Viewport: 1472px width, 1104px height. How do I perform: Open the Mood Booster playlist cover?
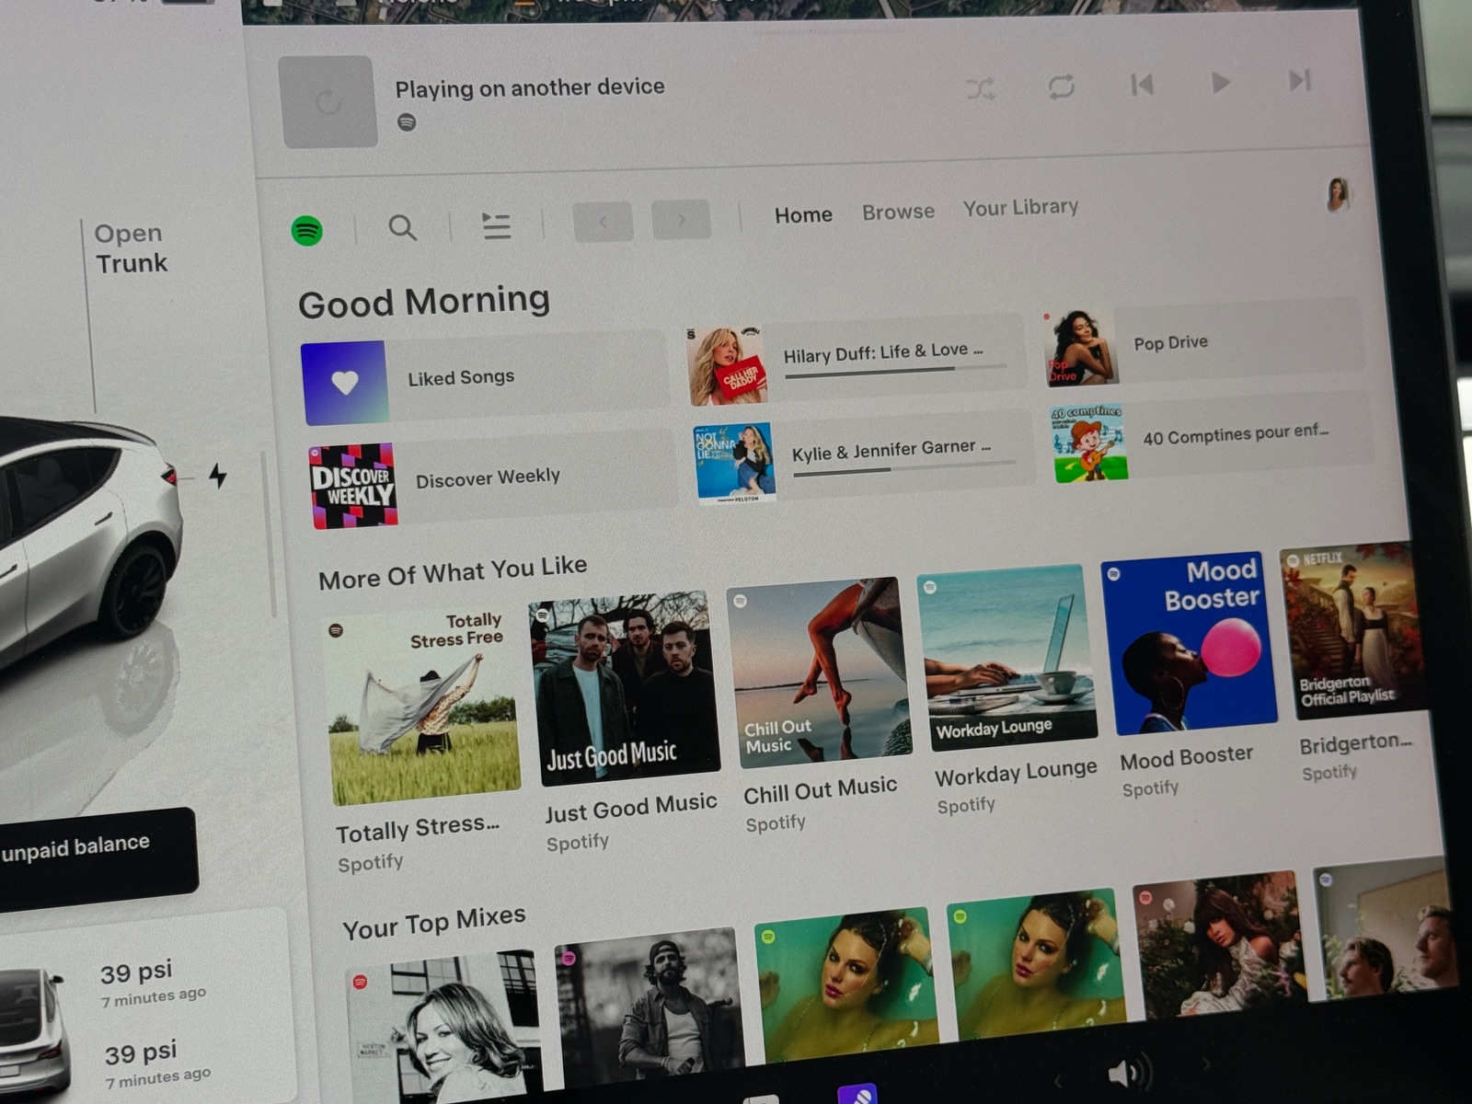[1188, 646]
